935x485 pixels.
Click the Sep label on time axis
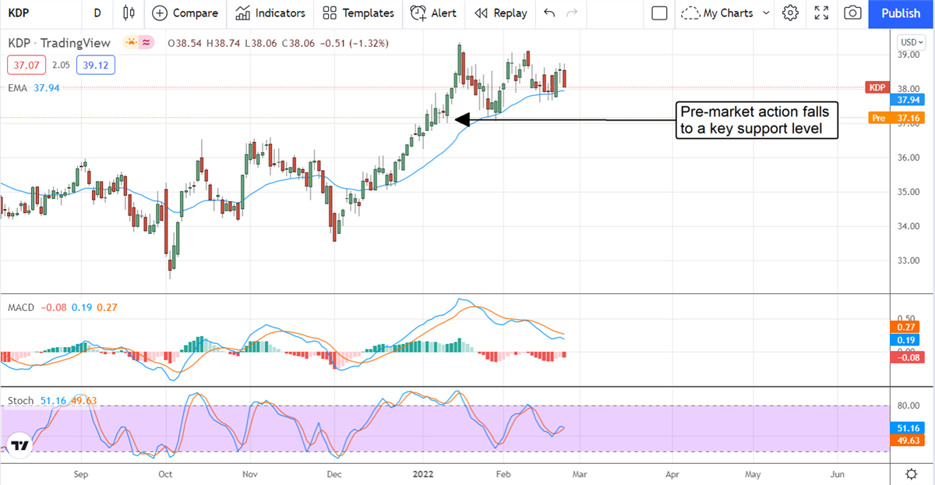[81, 473]
